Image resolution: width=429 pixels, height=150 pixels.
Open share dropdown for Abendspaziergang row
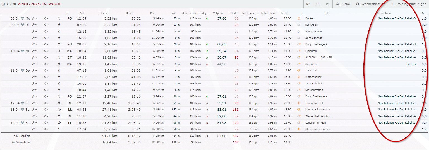pos(46,129)
